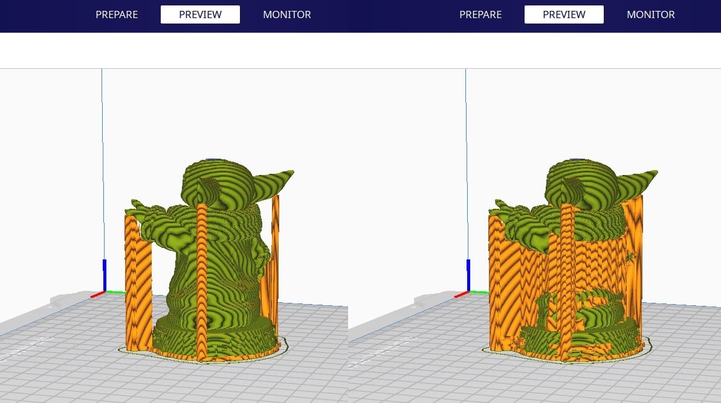Open the PREPARE tab in the right window

480,14
